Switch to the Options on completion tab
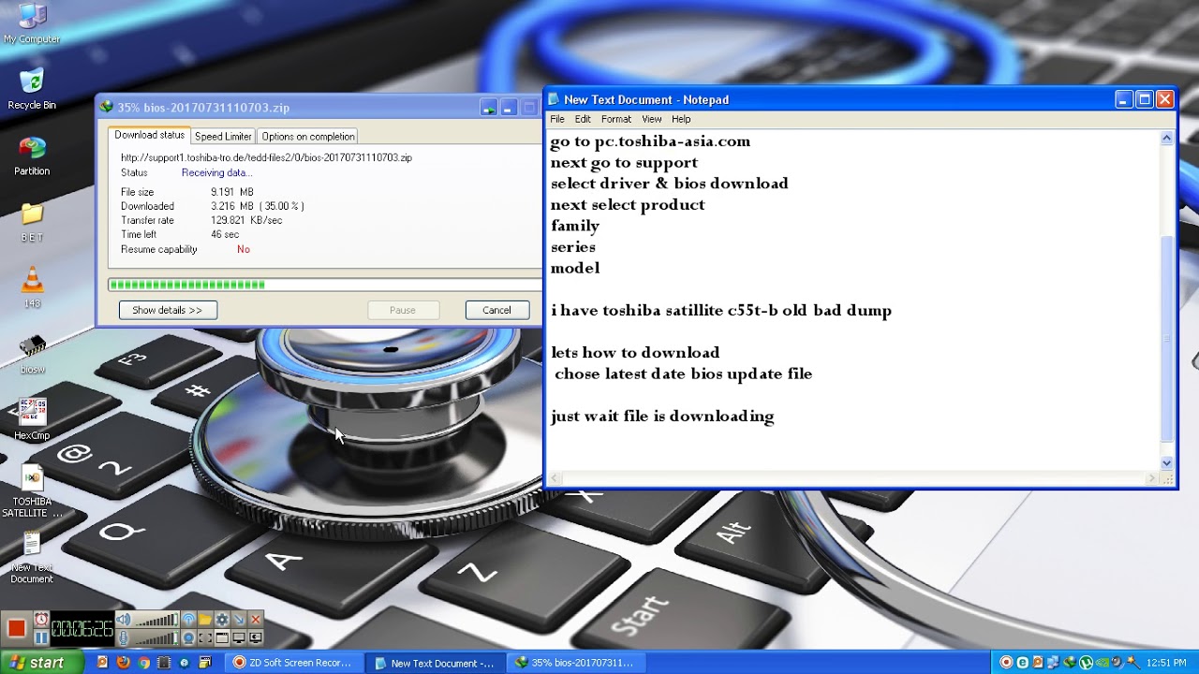 click(308, 137)
